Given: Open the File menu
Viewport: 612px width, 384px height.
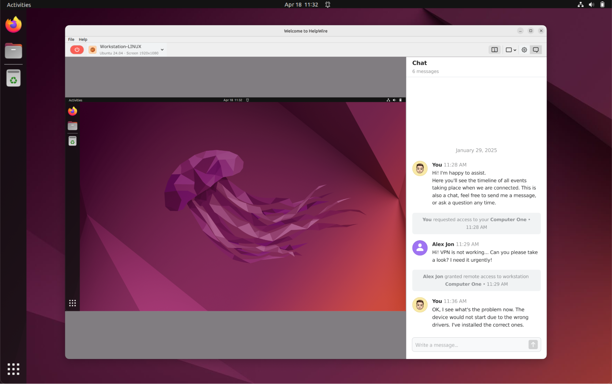Looking at the screenshot, I should coord(71,39).
